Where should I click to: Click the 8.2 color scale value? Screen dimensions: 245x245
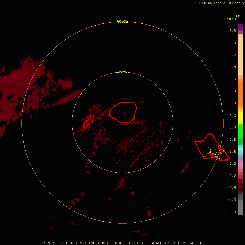tap(233, 55)
